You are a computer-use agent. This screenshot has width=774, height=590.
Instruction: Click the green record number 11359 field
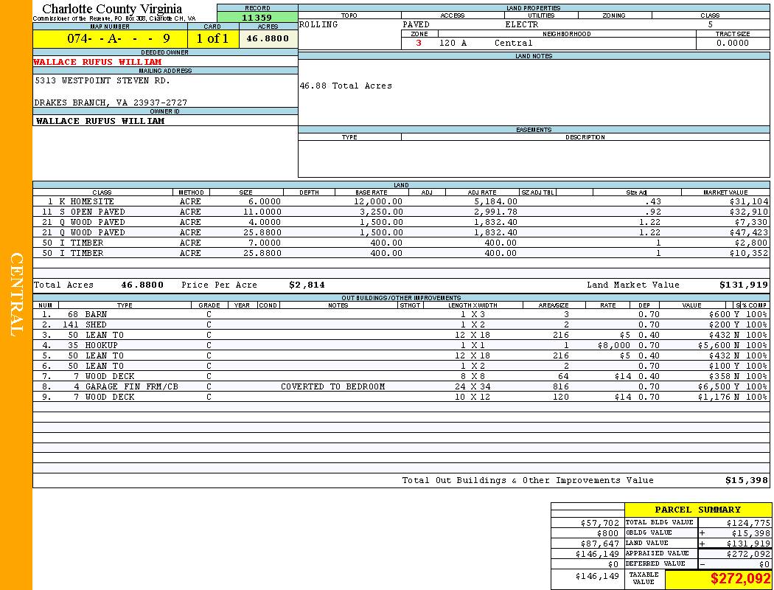click(x=257, y=18)
